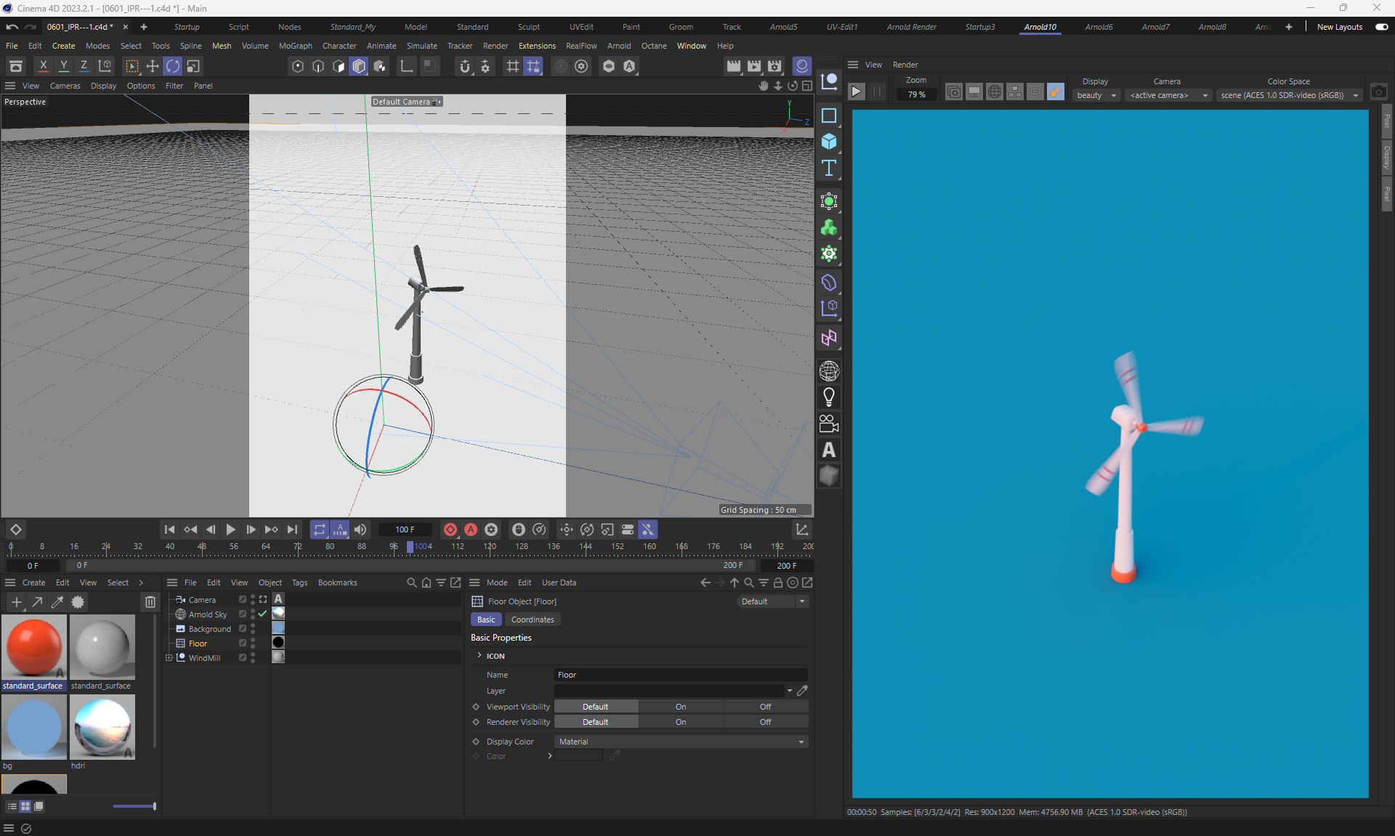Click the Record Active Objects keyframe button

(x=450, y=529)
